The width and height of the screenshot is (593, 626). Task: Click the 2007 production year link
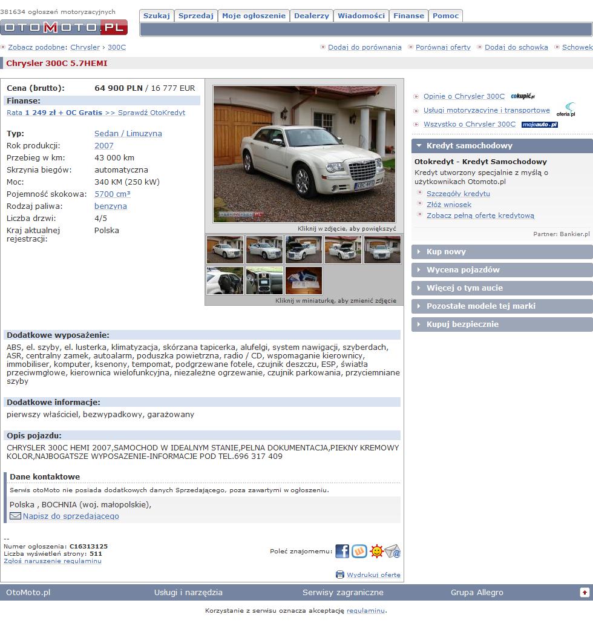point(104,146)
